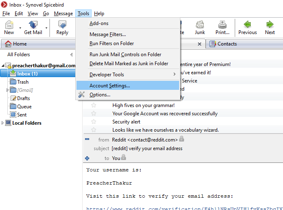The image size is (283, 210).
Task: Star the vocabulary wizard message
Action: 94,130
